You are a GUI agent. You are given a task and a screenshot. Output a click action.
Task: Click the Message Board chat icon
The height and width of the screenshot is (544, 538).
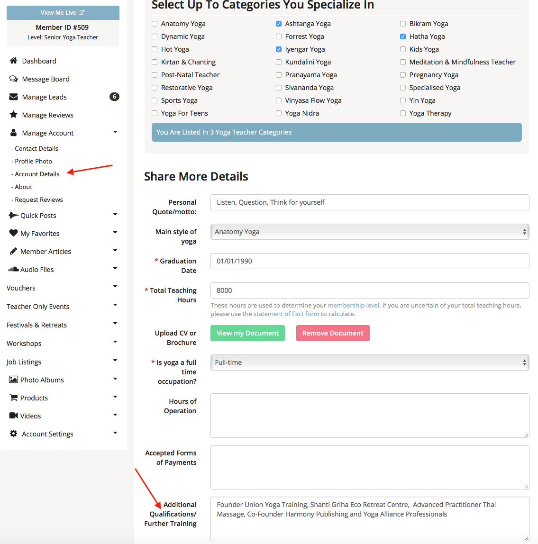point(13,79)
